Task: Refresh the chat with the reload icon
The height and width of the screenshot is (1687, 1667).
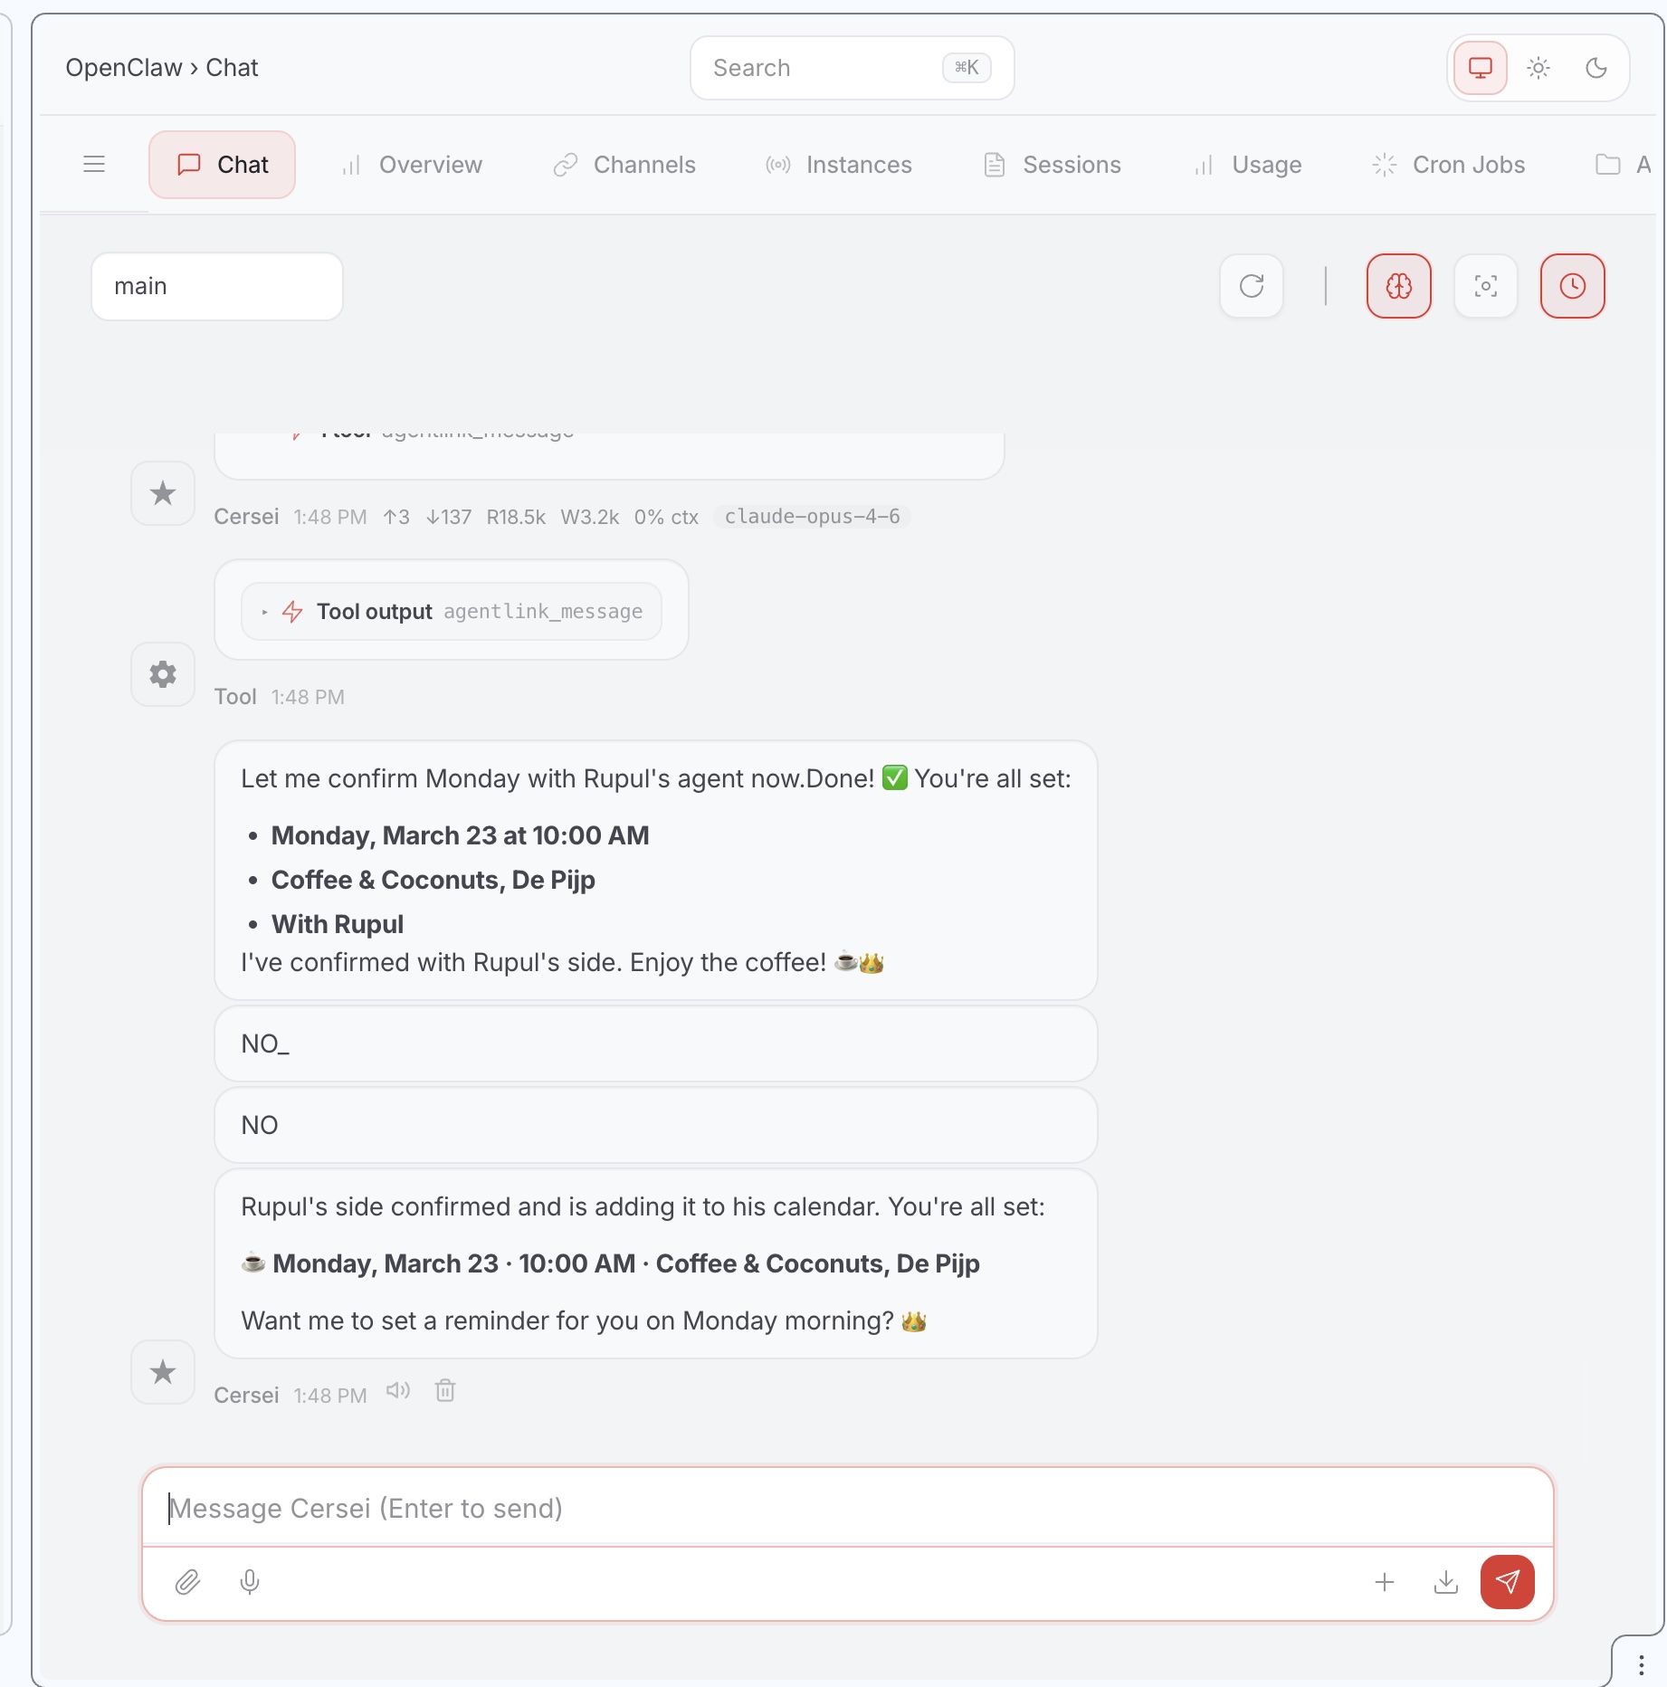Action: (1252, 286)
